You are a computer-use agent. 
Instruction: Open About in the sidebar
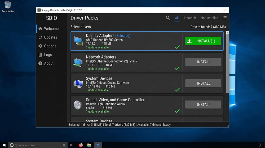pyautogui.click(x=49, y=63)
